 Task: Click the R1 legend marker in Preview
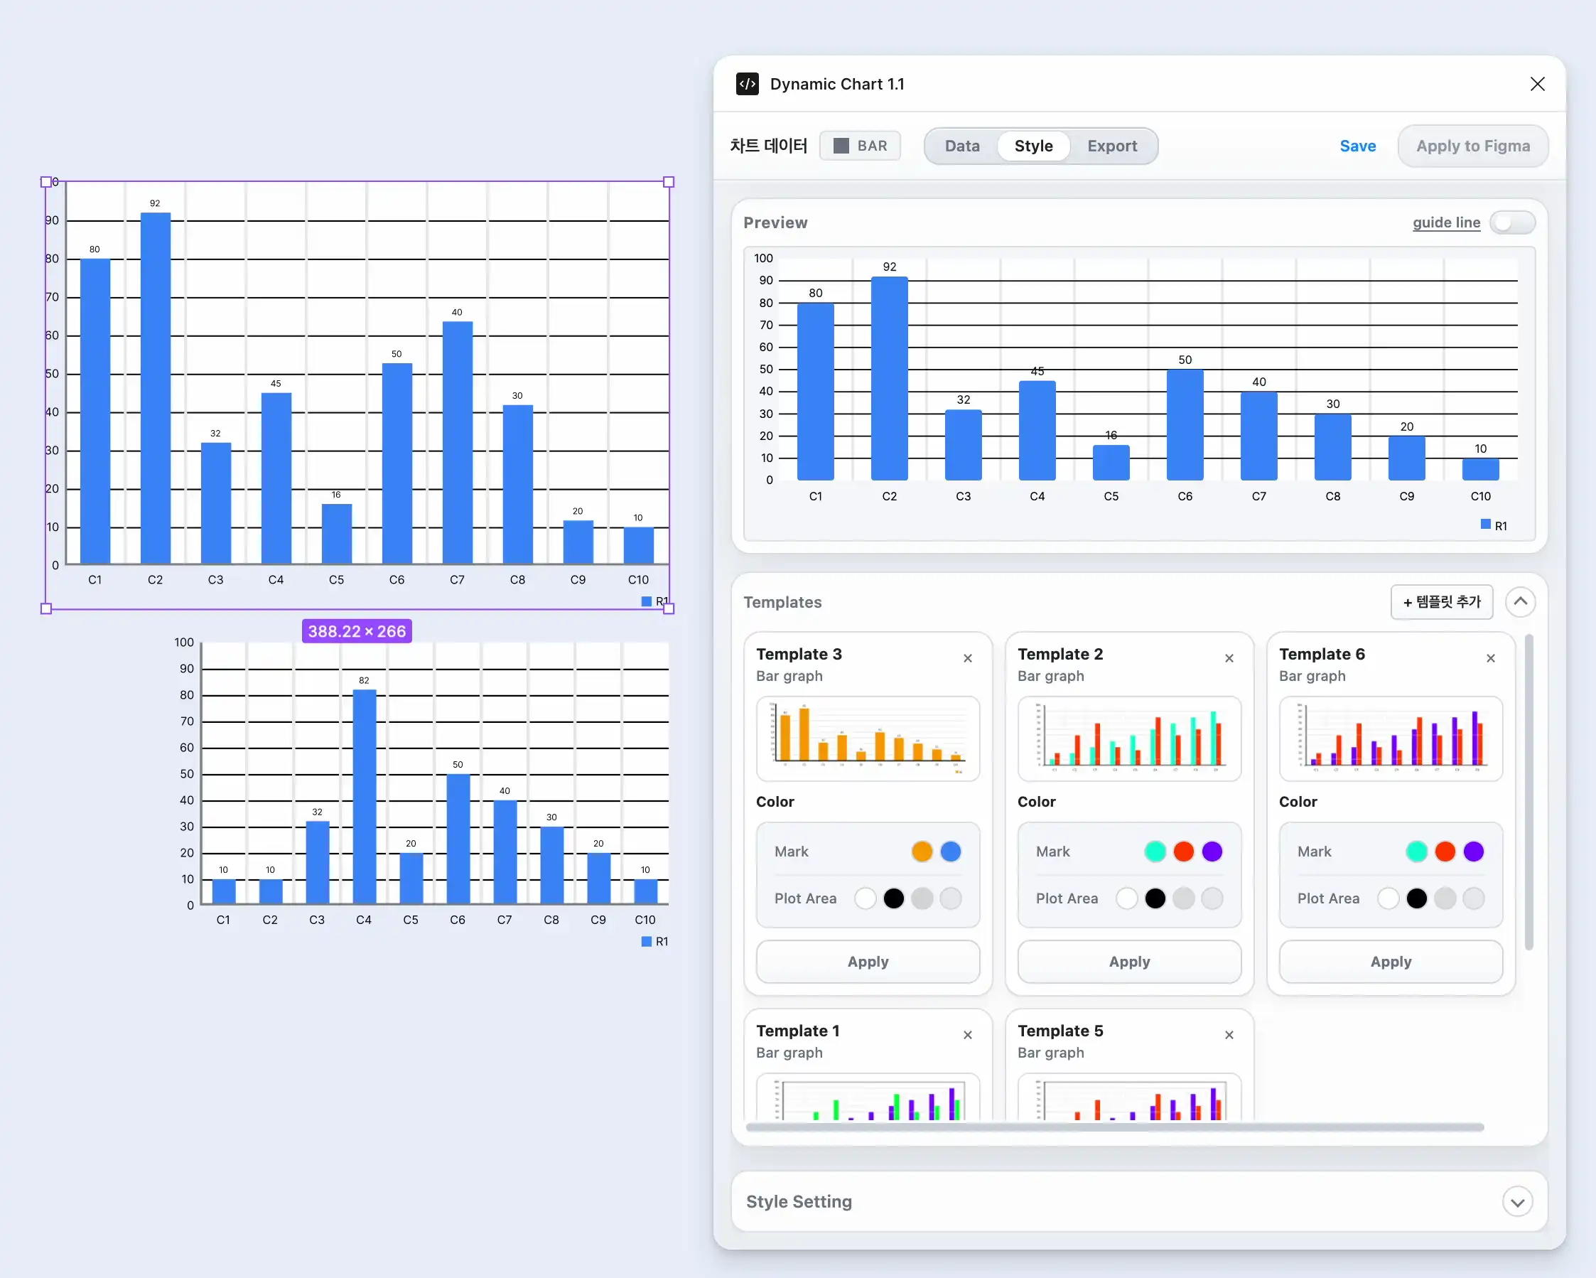pyautogui.click(x=1486, y=525)
